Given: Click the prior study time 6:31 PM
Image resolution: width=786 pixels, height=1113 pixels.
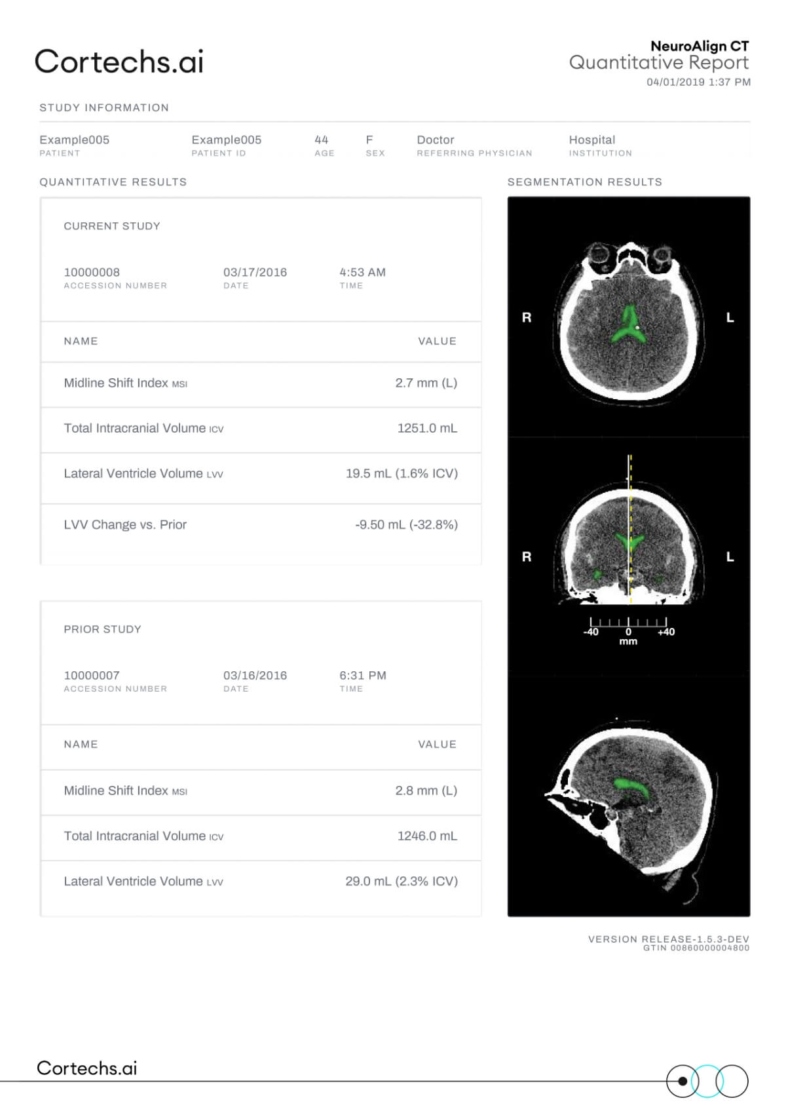Looking at the screenshot, I should (x=363, y=675).
